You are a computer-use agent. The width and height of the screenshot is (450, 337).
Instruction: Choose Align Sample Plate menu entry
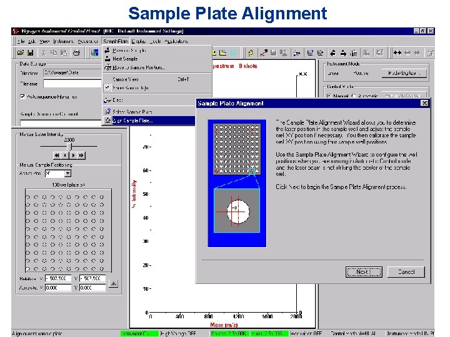coord(149,120)
